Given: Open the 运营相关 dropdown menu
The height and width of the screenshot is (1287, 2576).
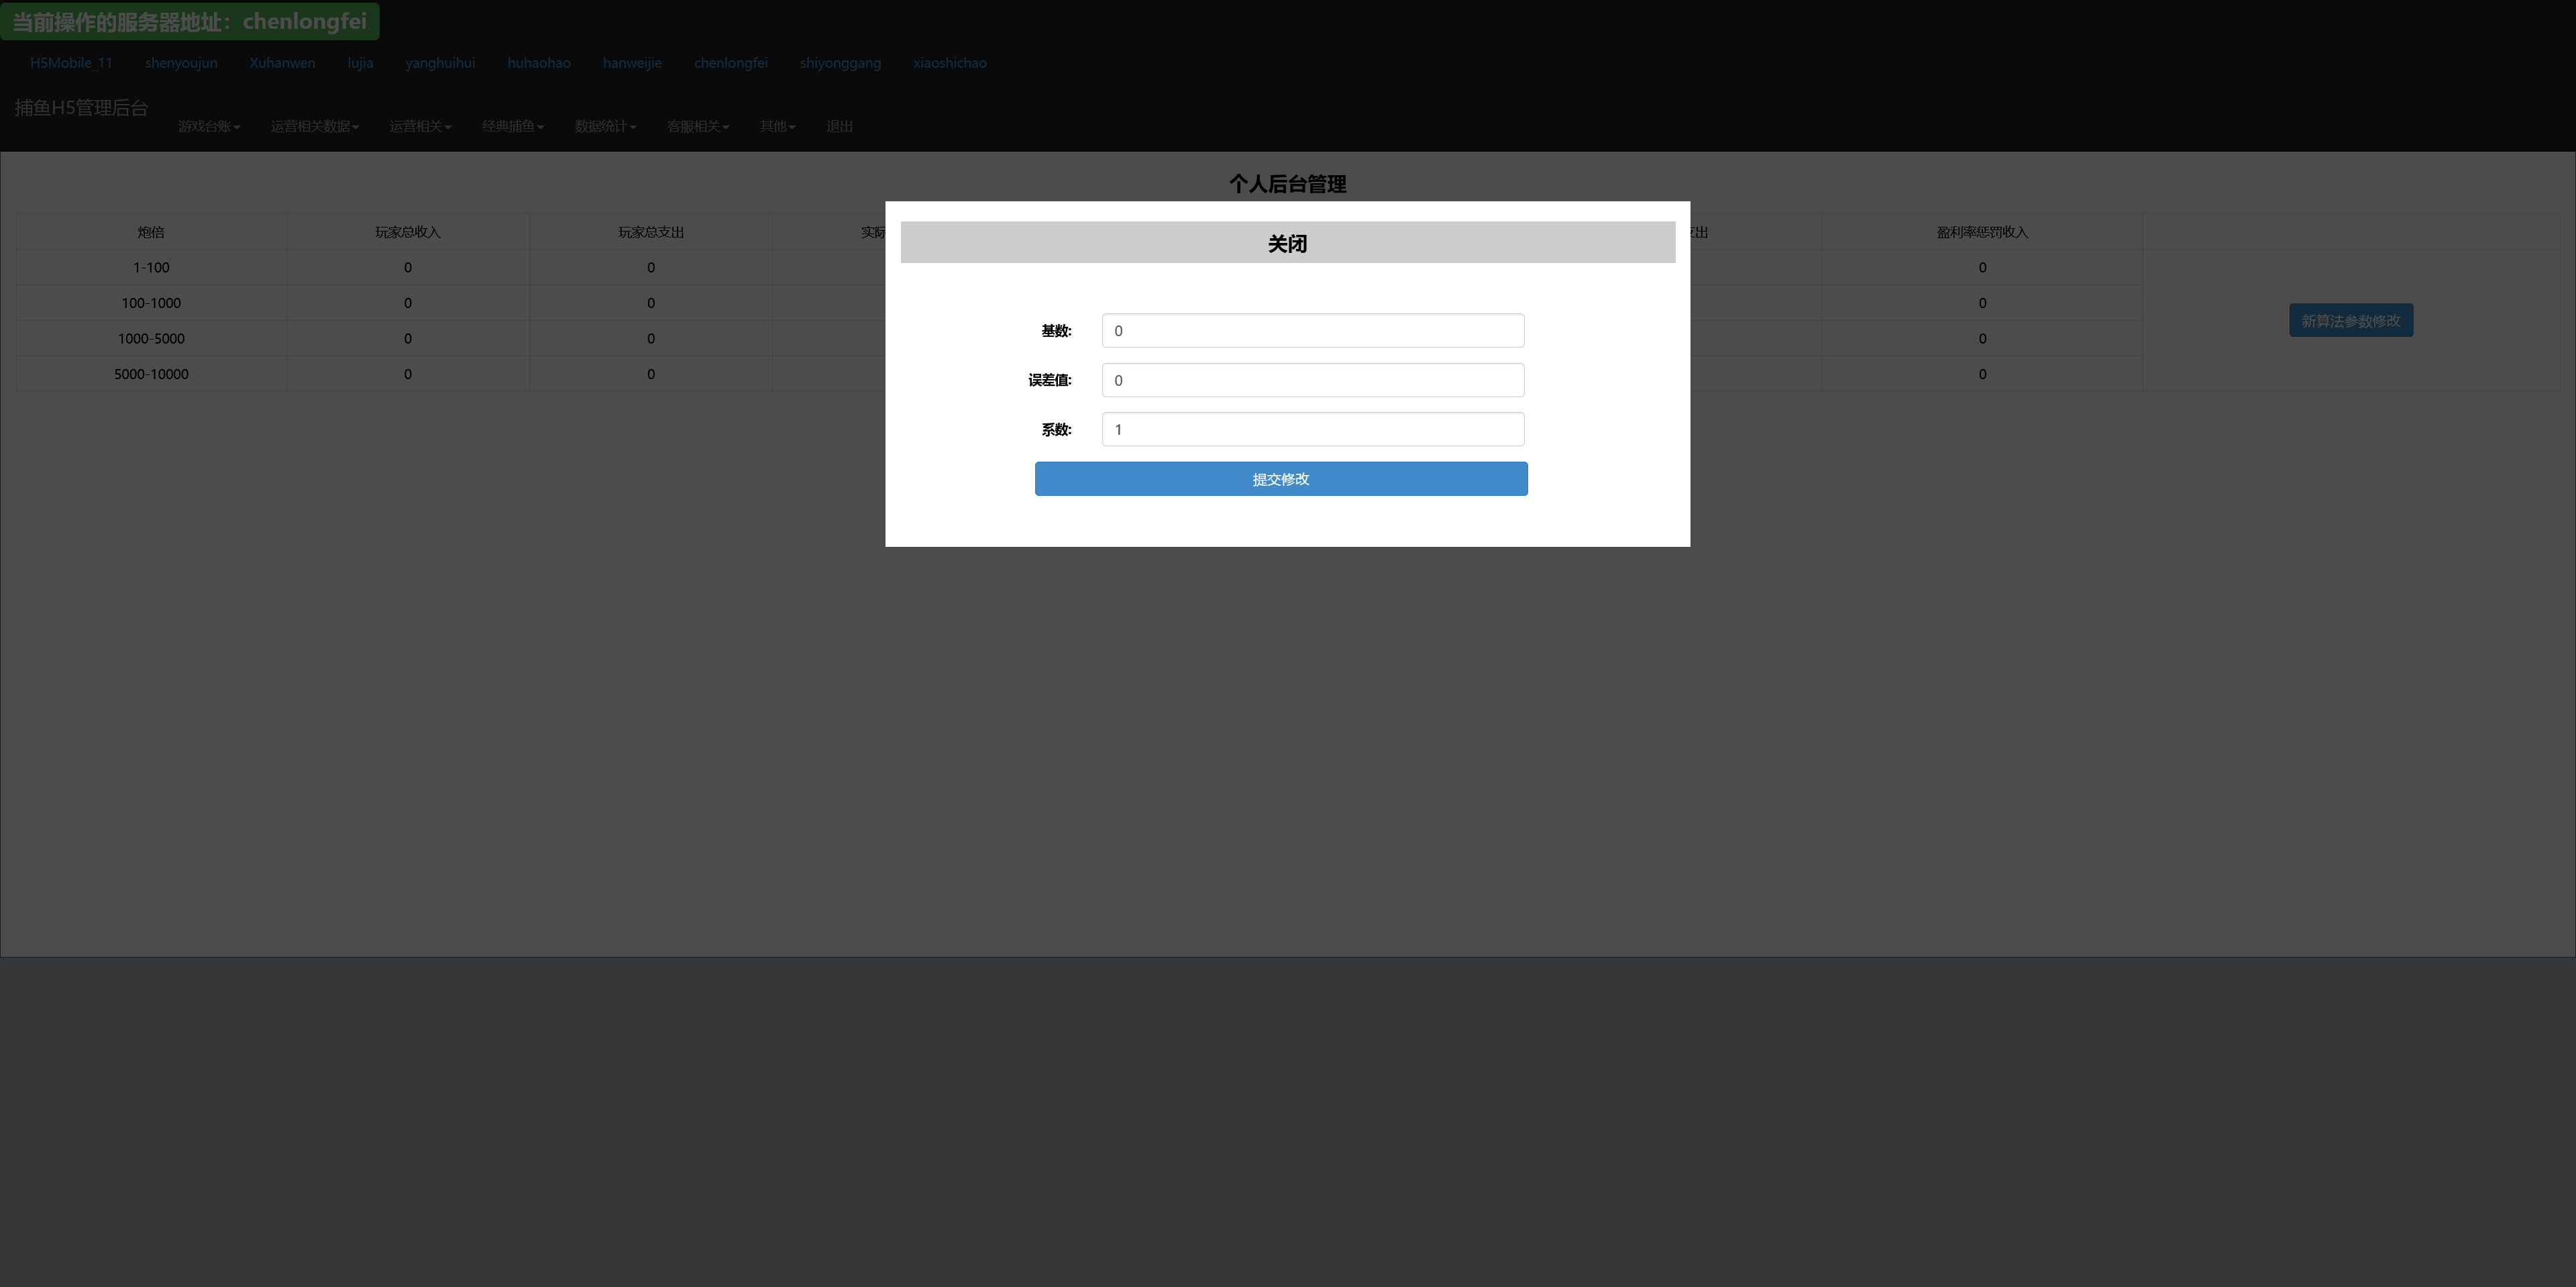Looking at the screenshot, I should tap(420, 126).
